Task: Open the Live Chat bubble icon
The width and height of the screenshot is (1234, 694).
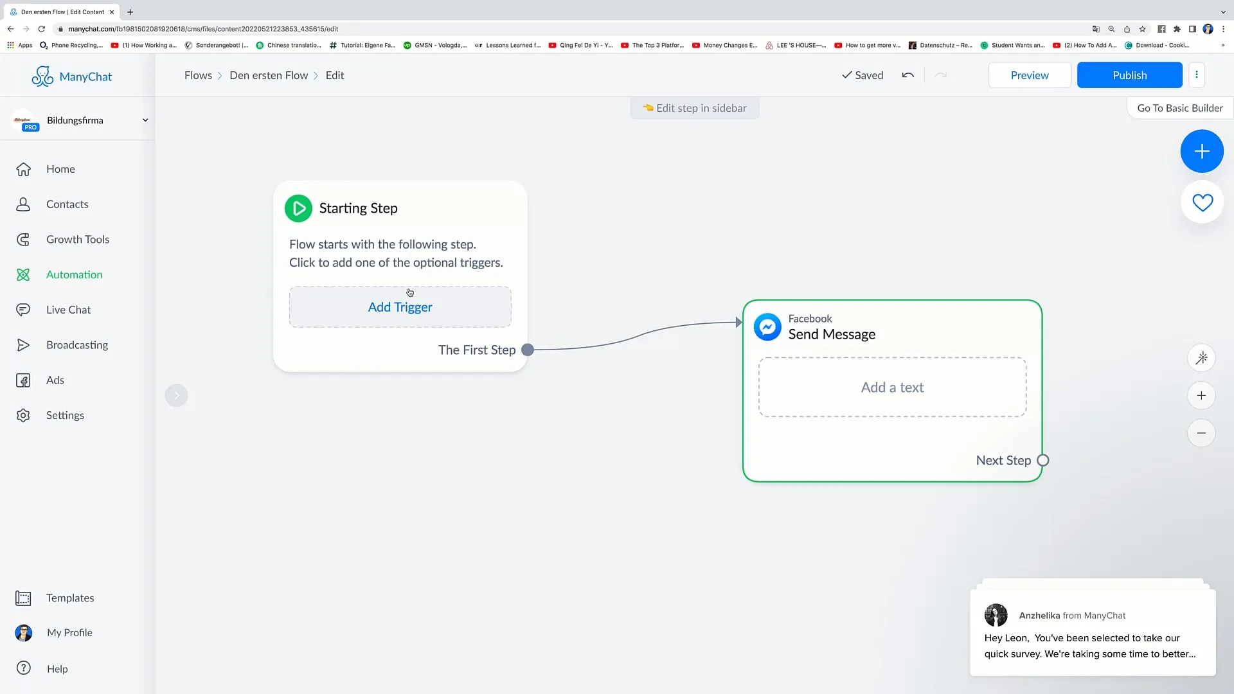Action: [x=23, y=310]
